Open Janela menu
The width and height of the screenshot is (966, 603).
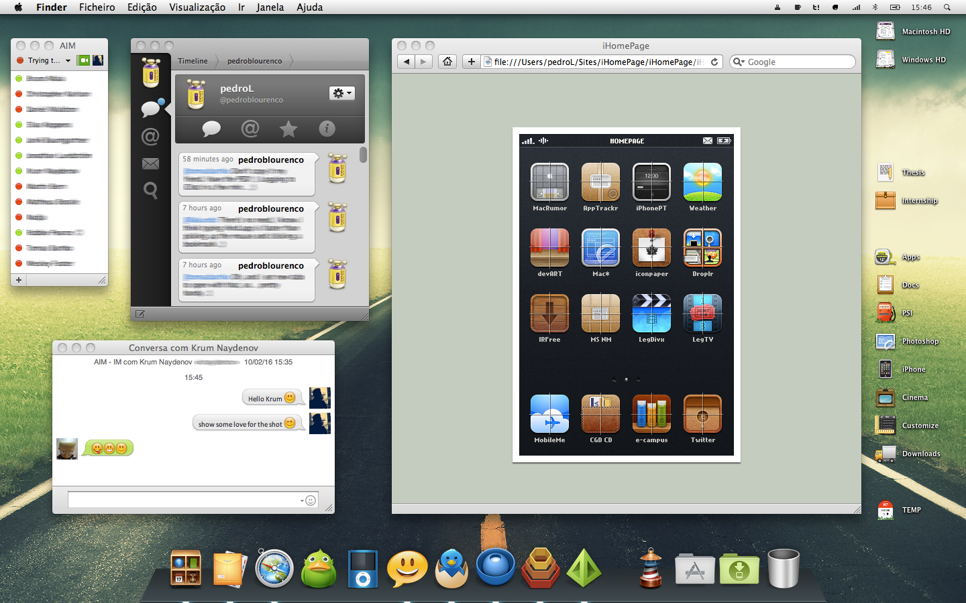click(270, 7)
